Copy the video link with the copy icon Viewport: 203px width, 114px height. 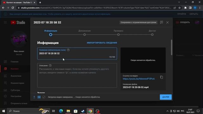click(x=161, y=77)
